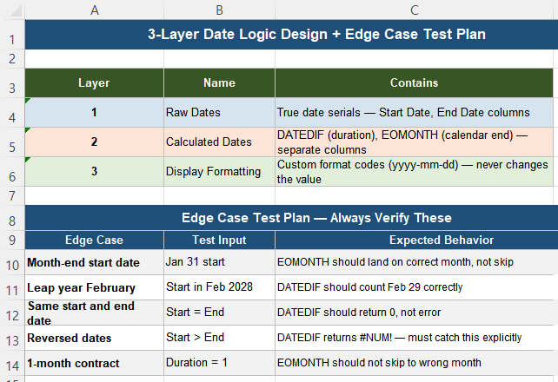Click the 'Start > End' cell
The height and width of the screenshot is (382, 558).
pyautogui.click(x=219, y=338)
